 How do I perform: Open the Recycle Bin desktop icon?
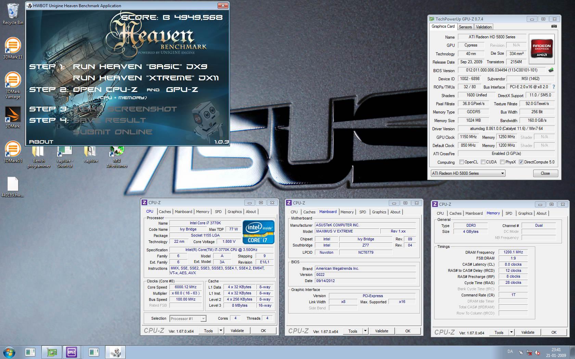13,14
